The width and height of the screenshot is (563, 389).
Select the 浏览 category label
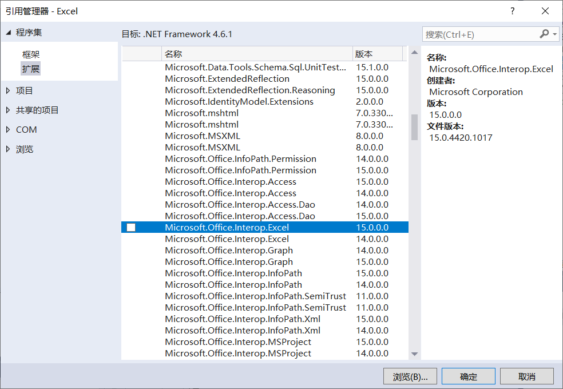tap(25, 149)
